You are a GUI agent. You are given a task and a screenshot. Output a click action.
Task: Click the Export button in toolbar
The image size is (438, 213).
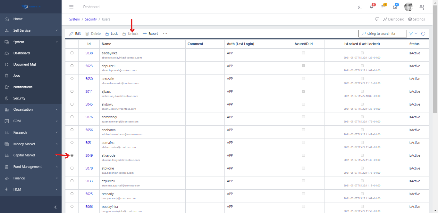pos(150,34)
